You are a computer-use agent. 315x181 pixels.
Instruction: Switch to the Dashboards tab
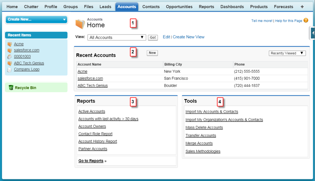click(232, 7)
